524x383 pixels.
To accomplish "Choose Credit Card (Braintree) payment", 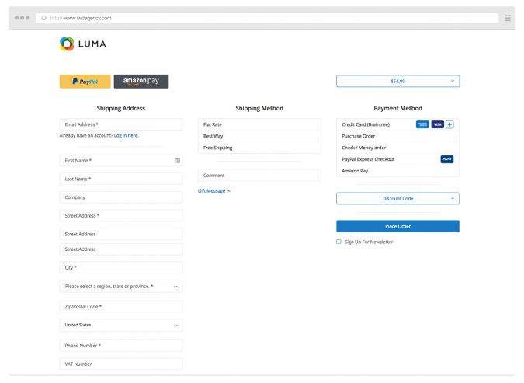I will (397, 124).
